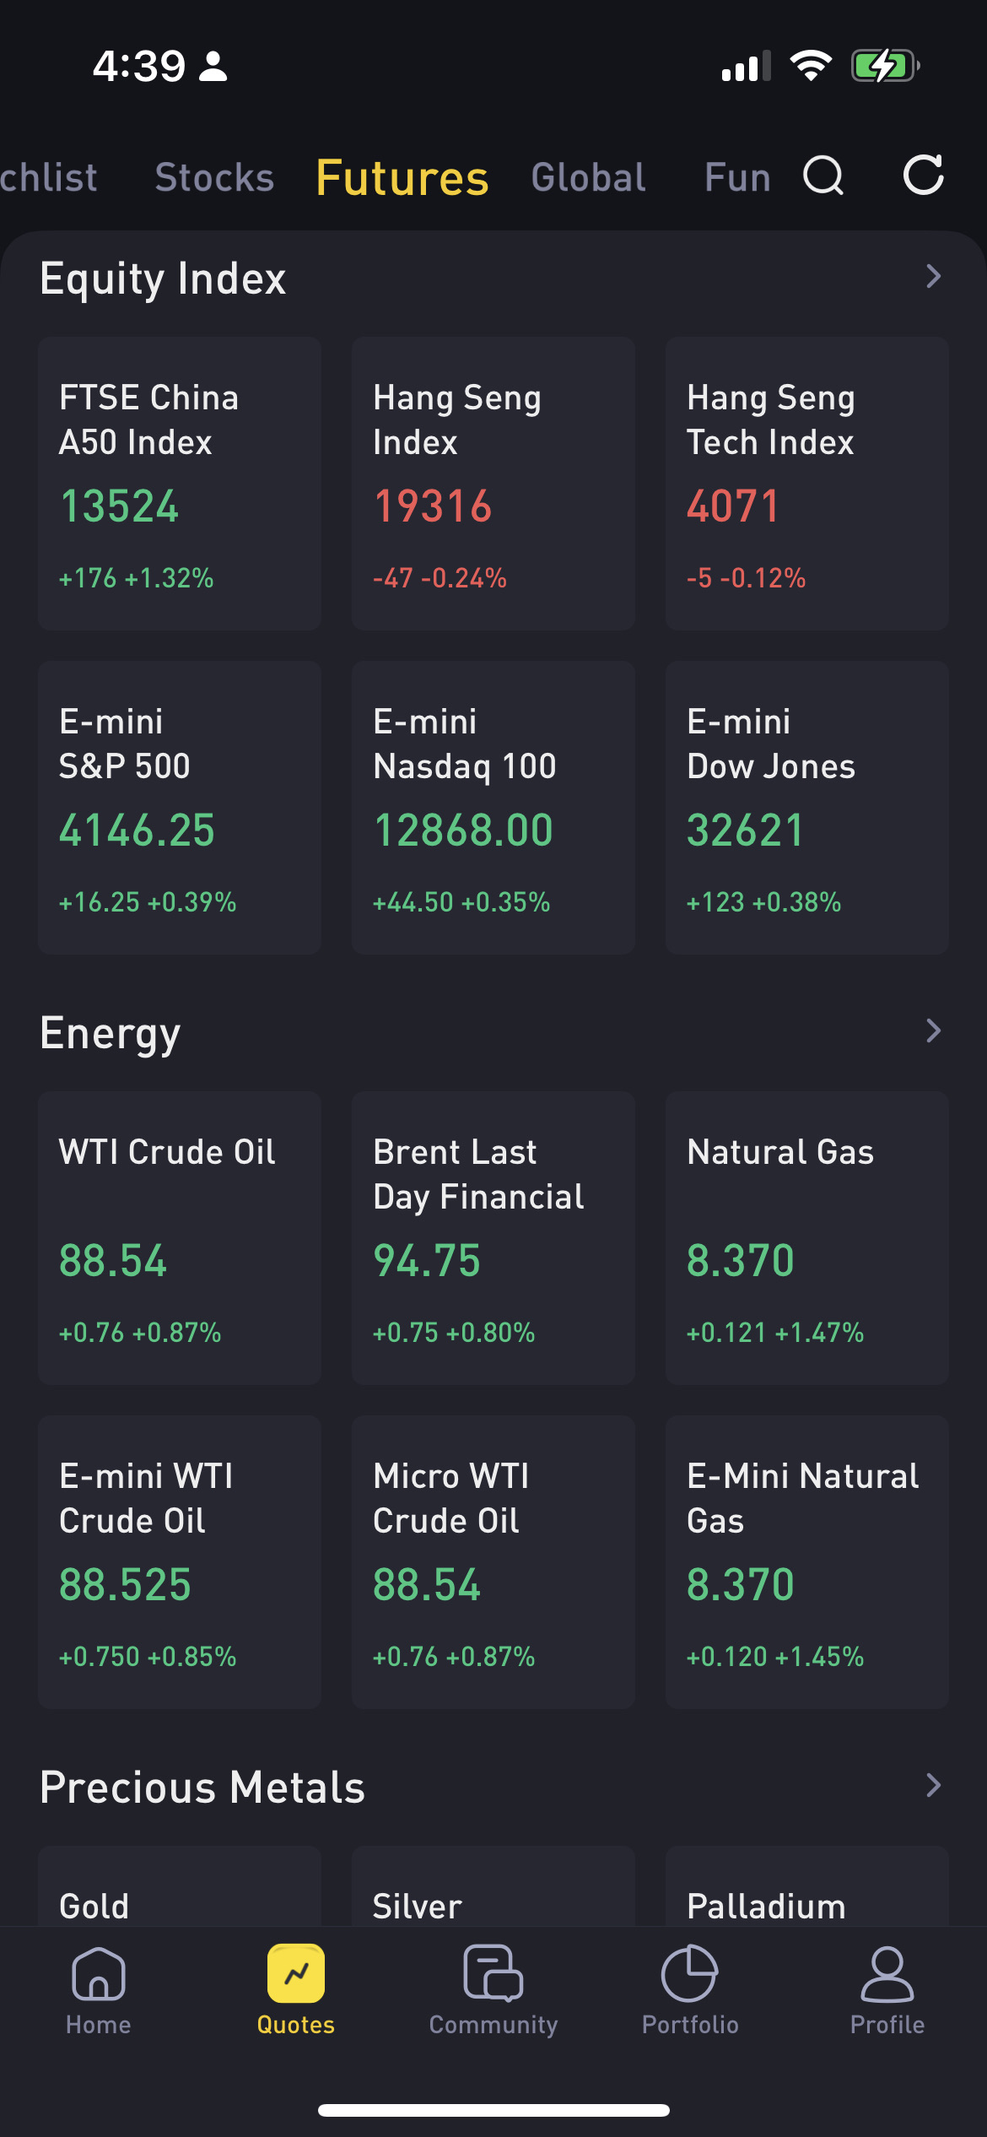
Task: Open the Community chat icon
Action: coord(493,1974)
